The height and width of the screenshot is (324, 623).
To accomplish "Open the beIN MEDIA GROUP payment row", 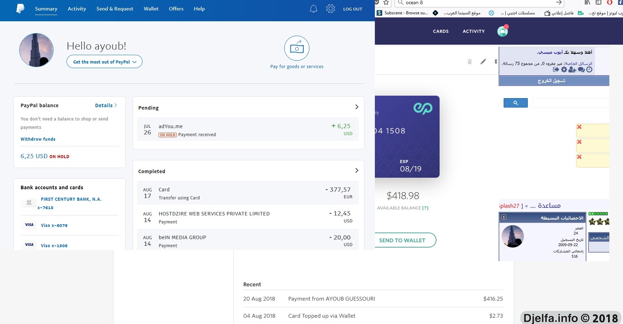I will (x=248, y=240).
